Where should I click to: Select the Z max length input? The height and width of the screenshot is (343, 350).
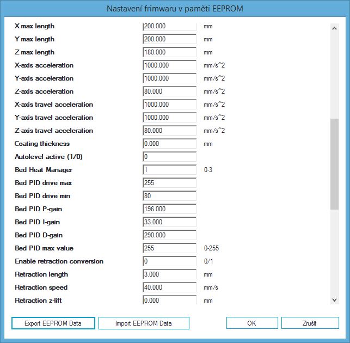point(169,52)
